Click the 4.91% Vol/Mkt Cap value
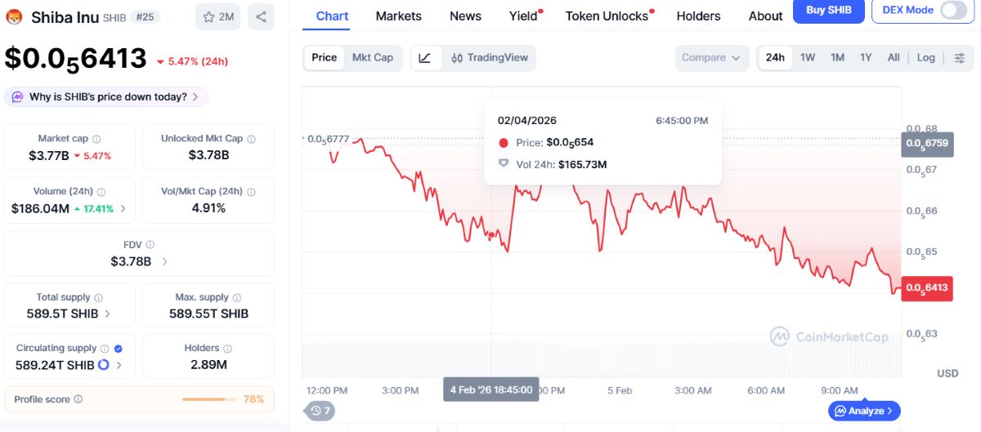This screenshot has width=981, height=432. click(208, 208)
